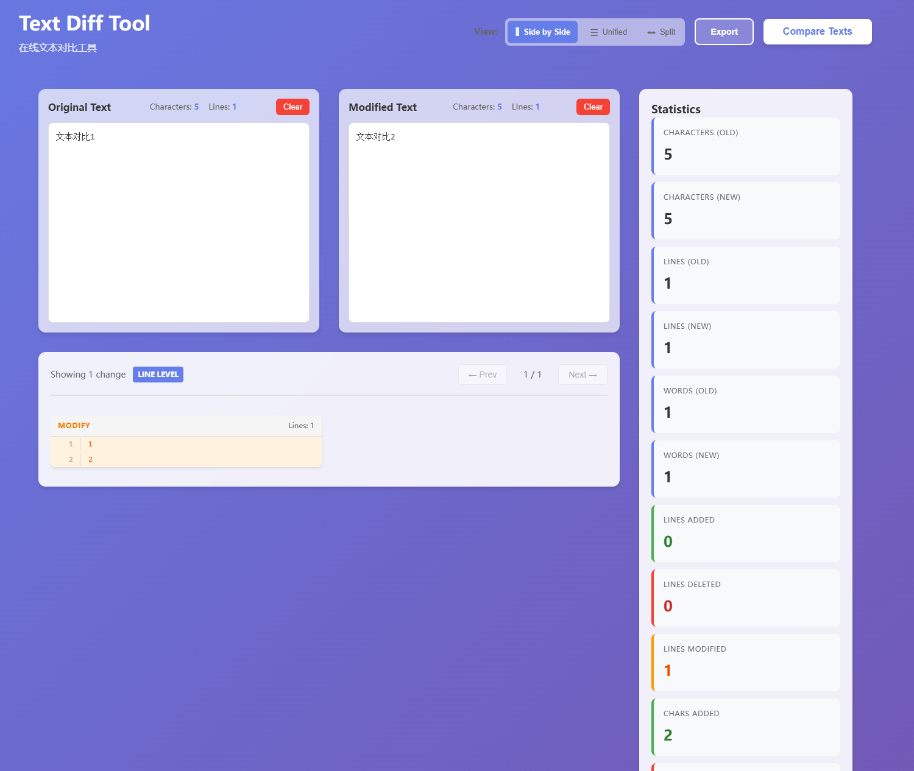Viewport: 914px width, 771px height.
Task: Go to previous change with Prev
Action: (x=483, y=375)
